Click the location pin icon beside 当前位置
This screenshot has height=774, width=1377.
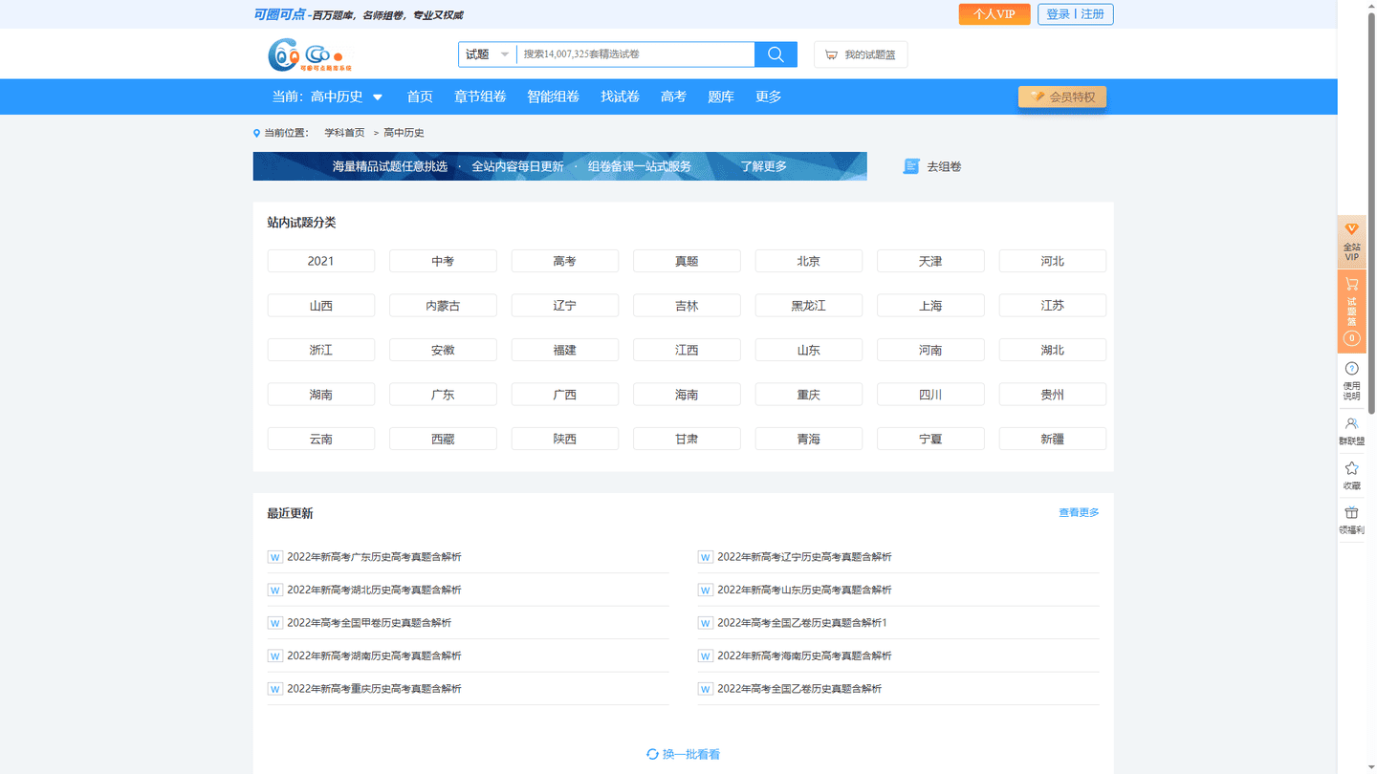point(256,133)
